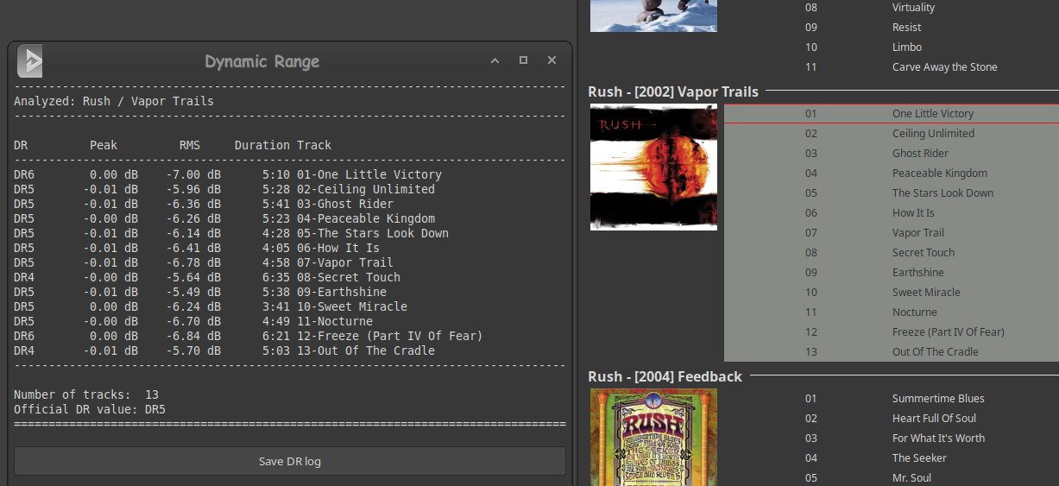Select track Heart Full Of Soul
Image resolution: width=1059 pixels, height=486 pixels.
[x=892, y=418]
